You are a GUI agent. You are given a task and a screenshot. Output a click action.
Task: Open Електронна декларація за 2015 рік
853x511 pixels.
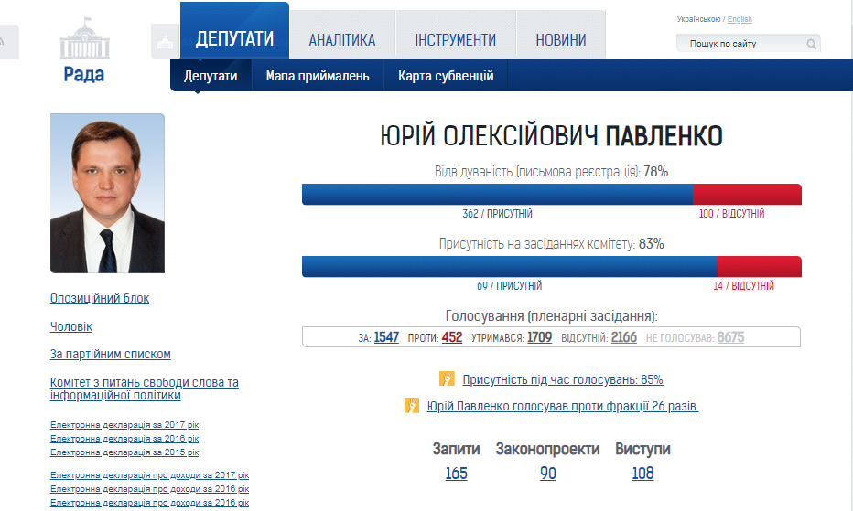pos(124,452)
